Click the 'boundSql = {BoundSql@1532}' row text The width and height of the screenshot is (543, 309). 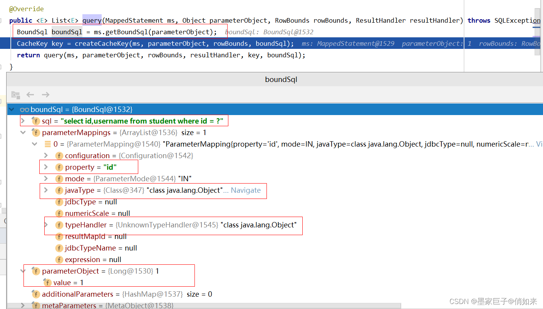pyautogui.click(x=82, y=110)
